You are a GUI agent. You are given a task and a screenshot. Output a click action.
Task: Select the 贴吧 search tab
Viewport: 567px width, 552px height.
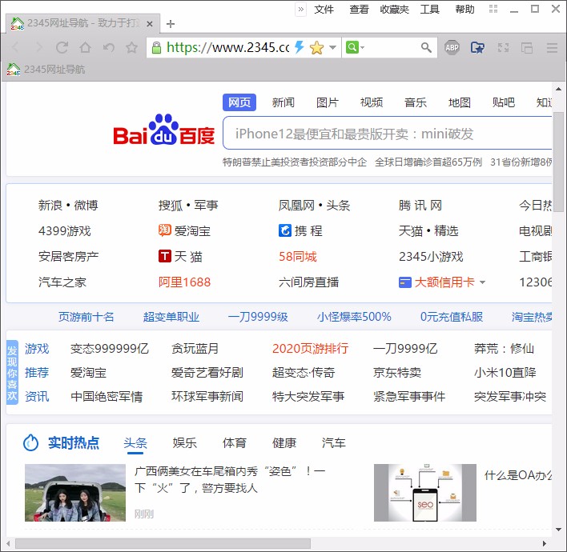pos(504,102)
